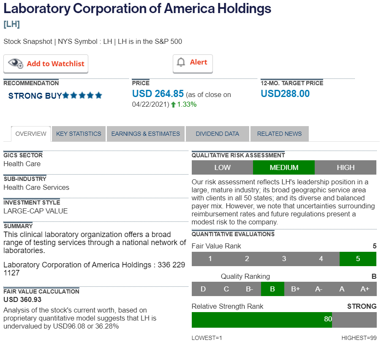This screenshot has height=345, width=381.
Task: Click the bell icon for Alert
Action: (x=181, y=62)
